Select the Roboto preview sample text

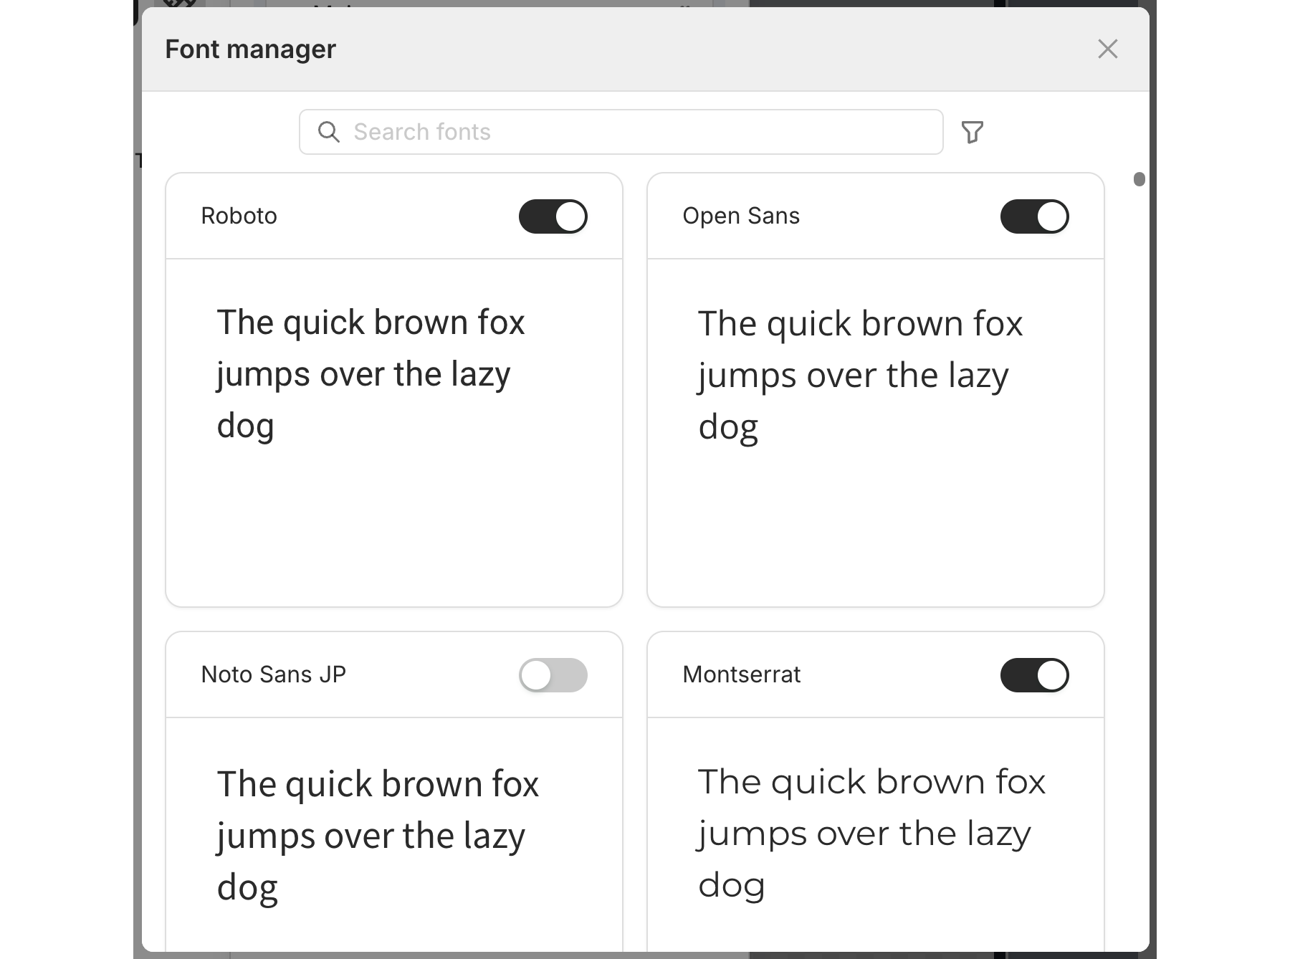[371, 374]
